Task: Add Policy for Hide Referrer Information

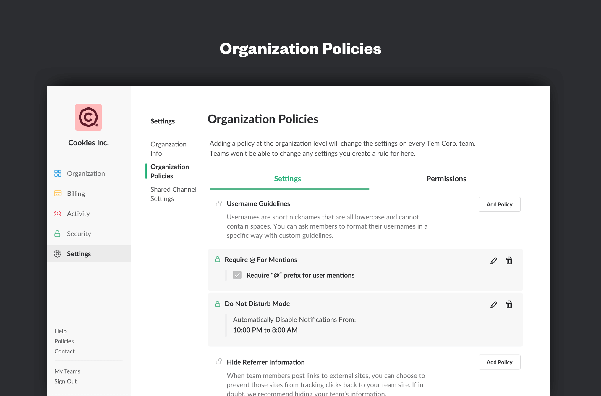Action: [x=499, y=362]
